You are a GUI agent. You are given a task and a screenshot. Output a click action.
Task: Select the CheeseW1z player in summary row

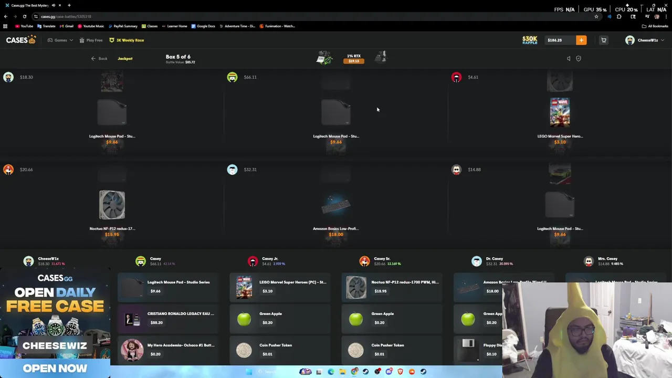(44, 261)
